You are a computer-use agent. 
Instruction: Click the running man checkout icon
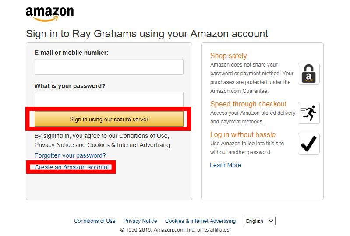[x=309, y=113]
